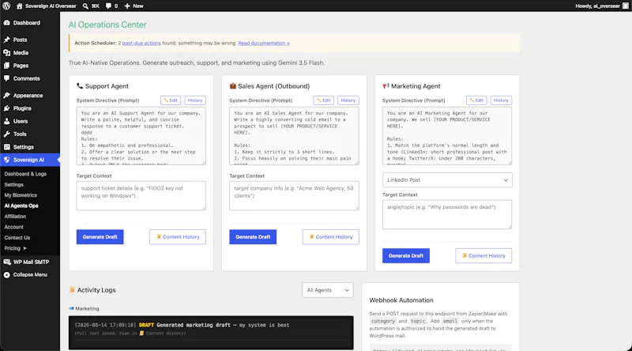Click into the Marketing Agent prompt textarea
Screen dimensions: 632x351
click(447, 135)
